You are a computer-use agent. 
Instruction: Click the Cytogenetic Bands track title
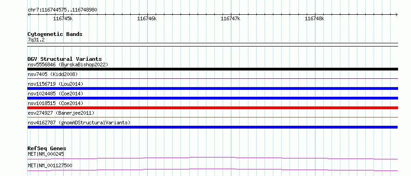pyautogui.click(x=55, y=34)
